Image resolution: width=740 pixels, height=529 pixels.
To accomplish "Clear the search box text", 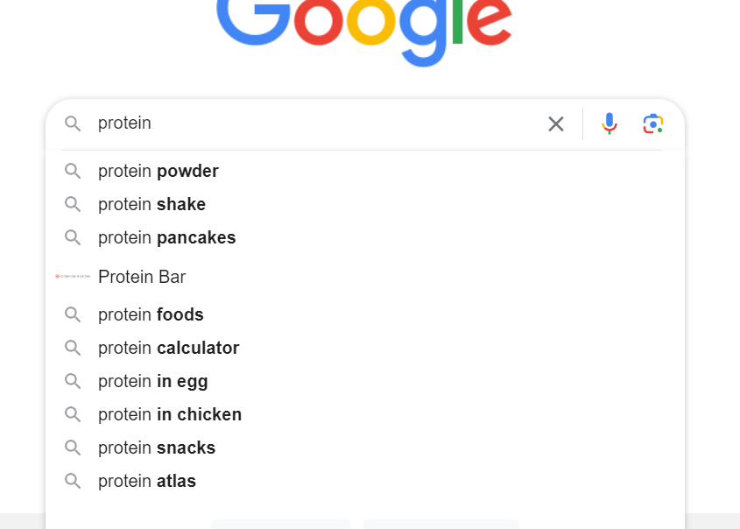I will click(x=556, y=123).
